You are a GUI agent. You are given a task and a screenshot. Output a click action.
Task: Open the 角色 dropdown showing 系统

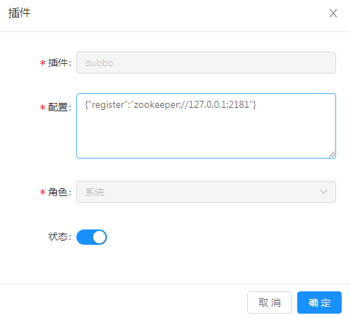(206, 192)
